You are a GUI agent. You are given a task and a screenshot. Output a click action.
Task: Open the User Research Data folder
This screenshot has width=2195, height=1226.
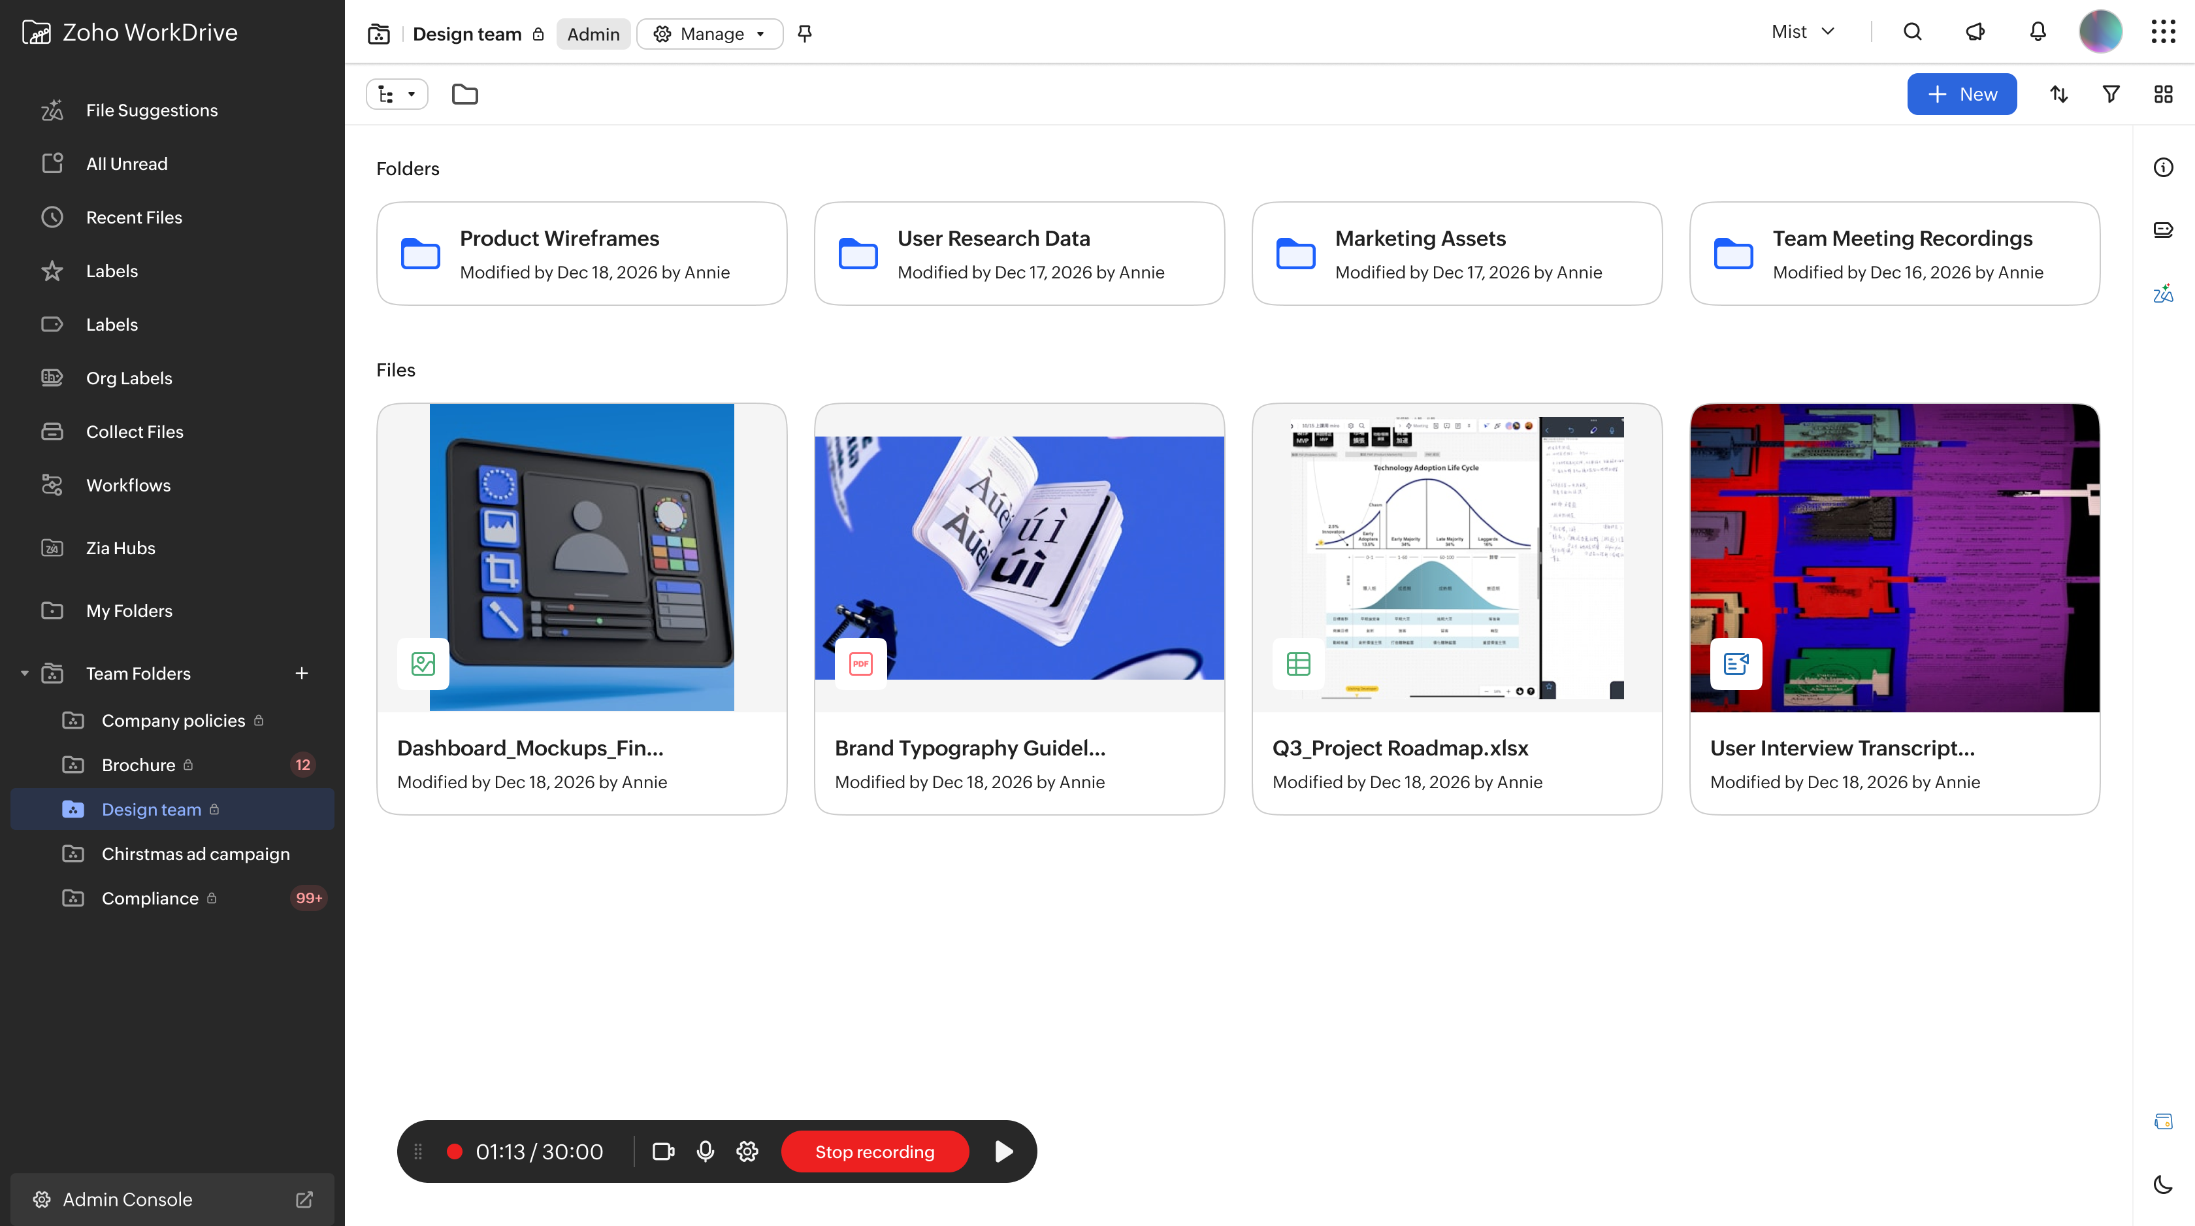(1019, 253)
